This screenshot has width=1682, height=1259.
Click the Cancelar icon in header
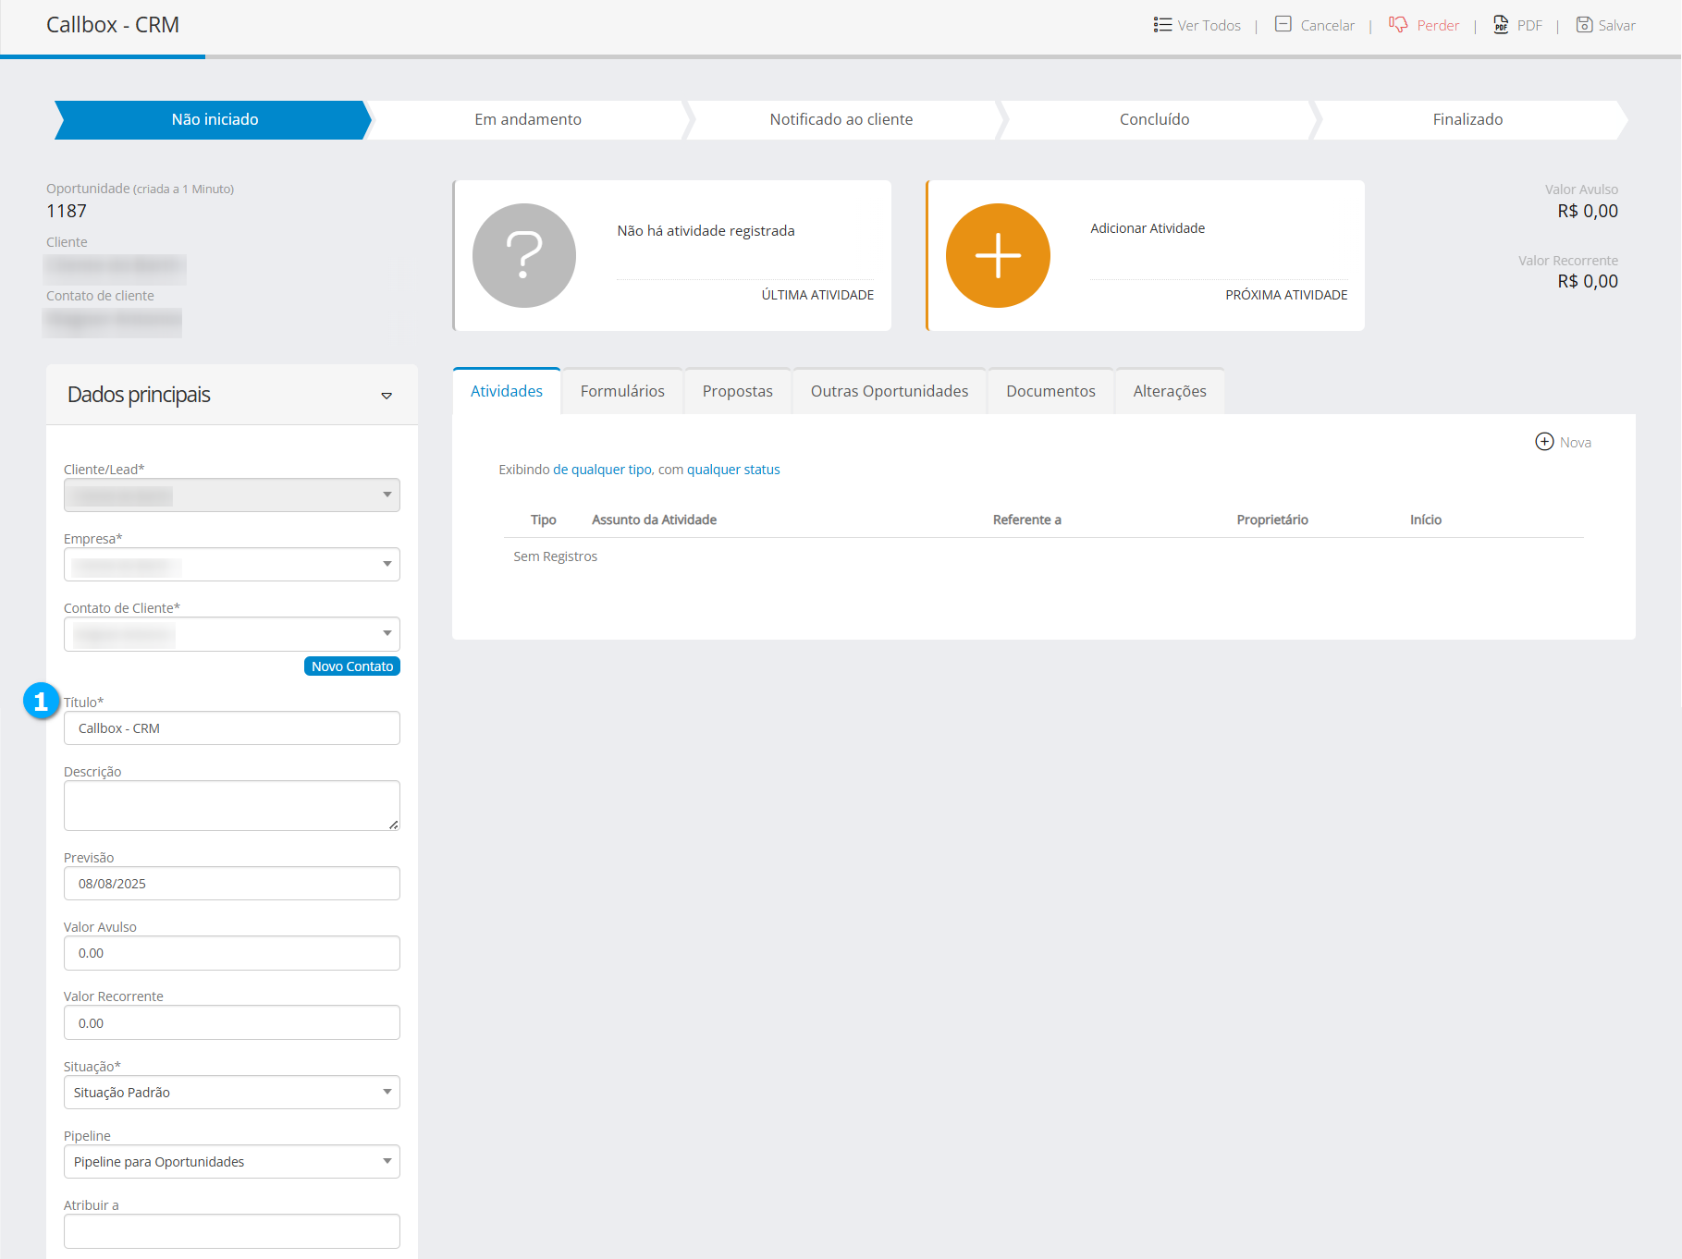1283,24
